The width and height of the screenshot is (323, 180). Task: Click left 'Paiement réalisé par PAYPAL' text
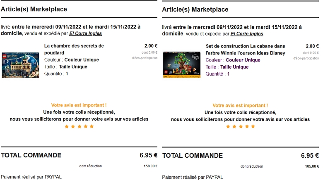[x=31, y=177]
